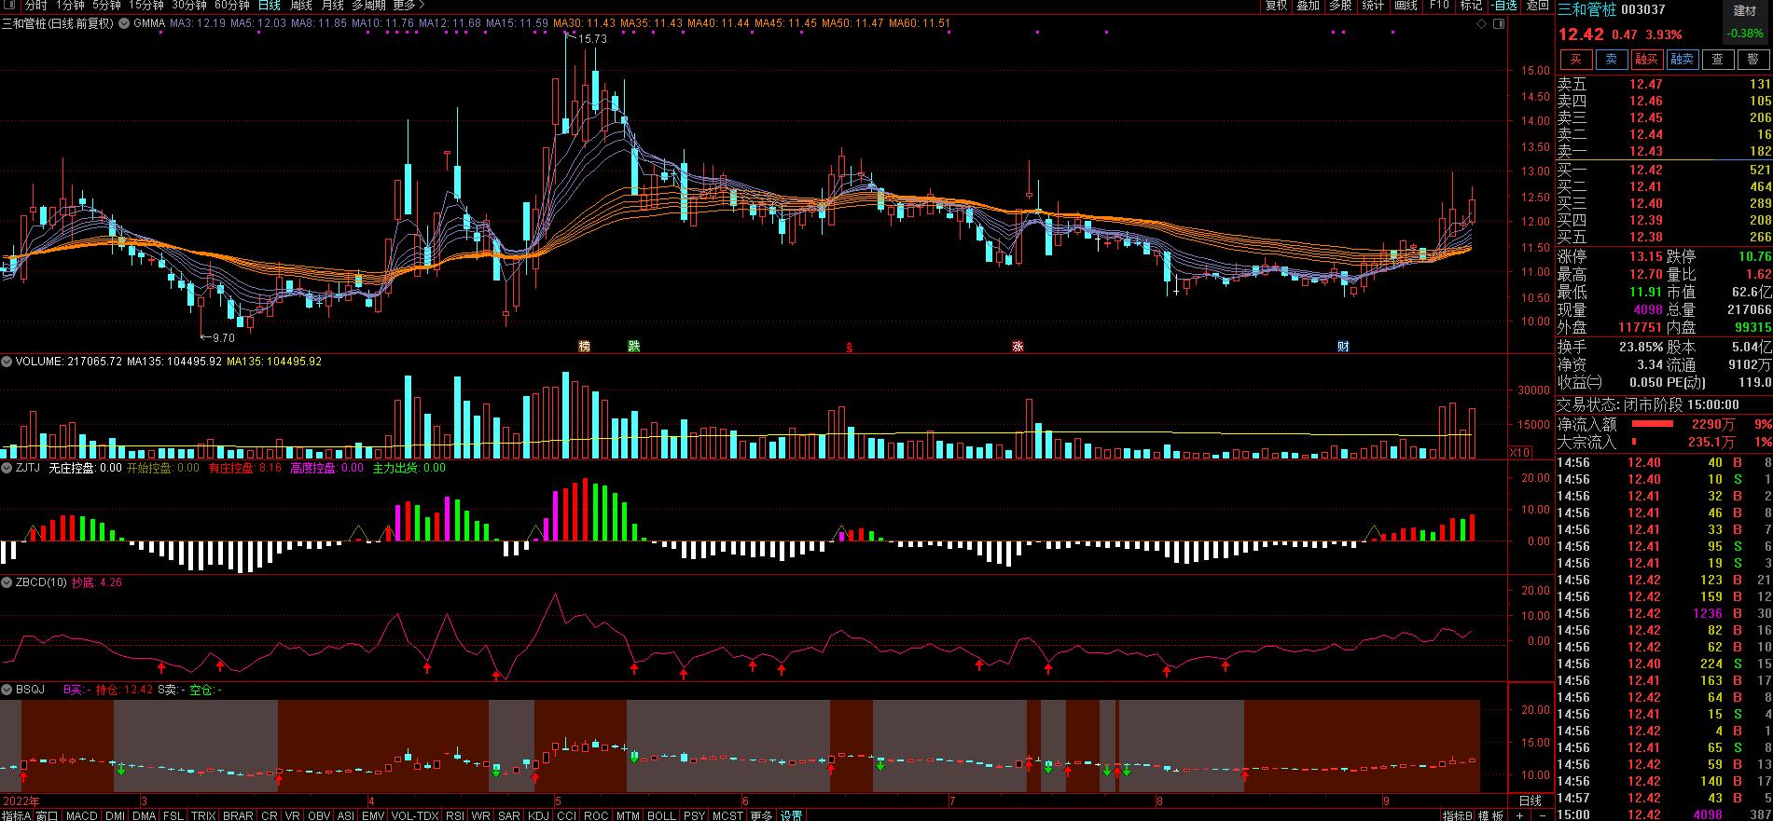Open the 更多 periods menu at top
Viewport: 1773px width, 821px height.
[408, 6]
